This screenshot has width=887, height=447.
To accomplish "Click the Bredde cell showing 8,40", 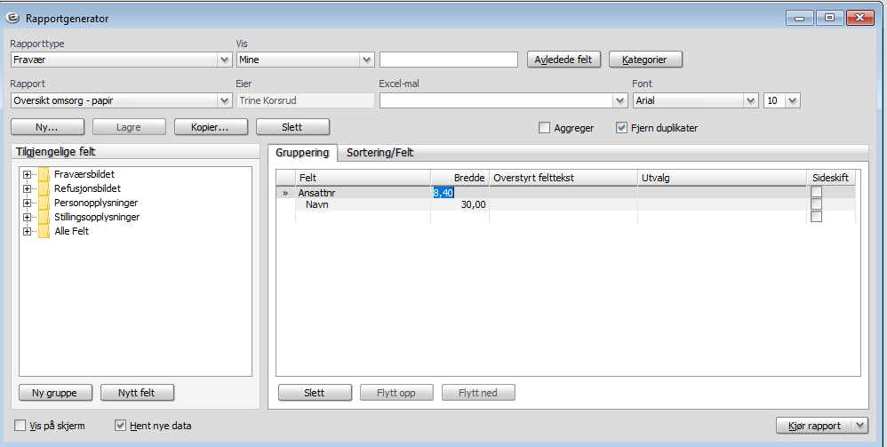I will point(459,193).
